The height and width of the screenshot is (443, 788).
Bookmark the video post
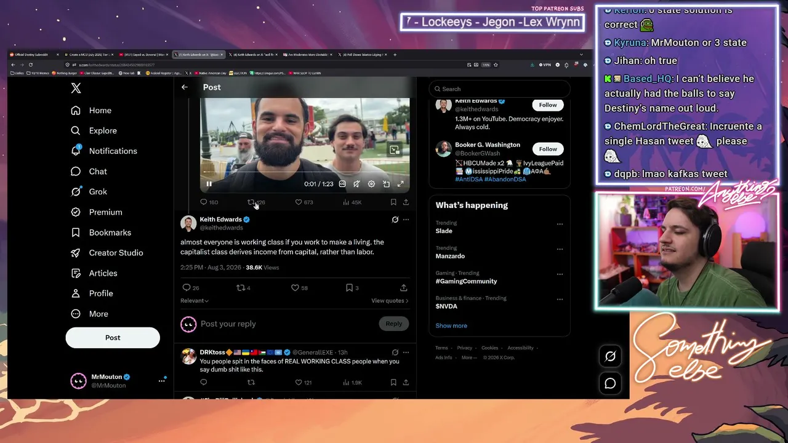click(393, 202)
